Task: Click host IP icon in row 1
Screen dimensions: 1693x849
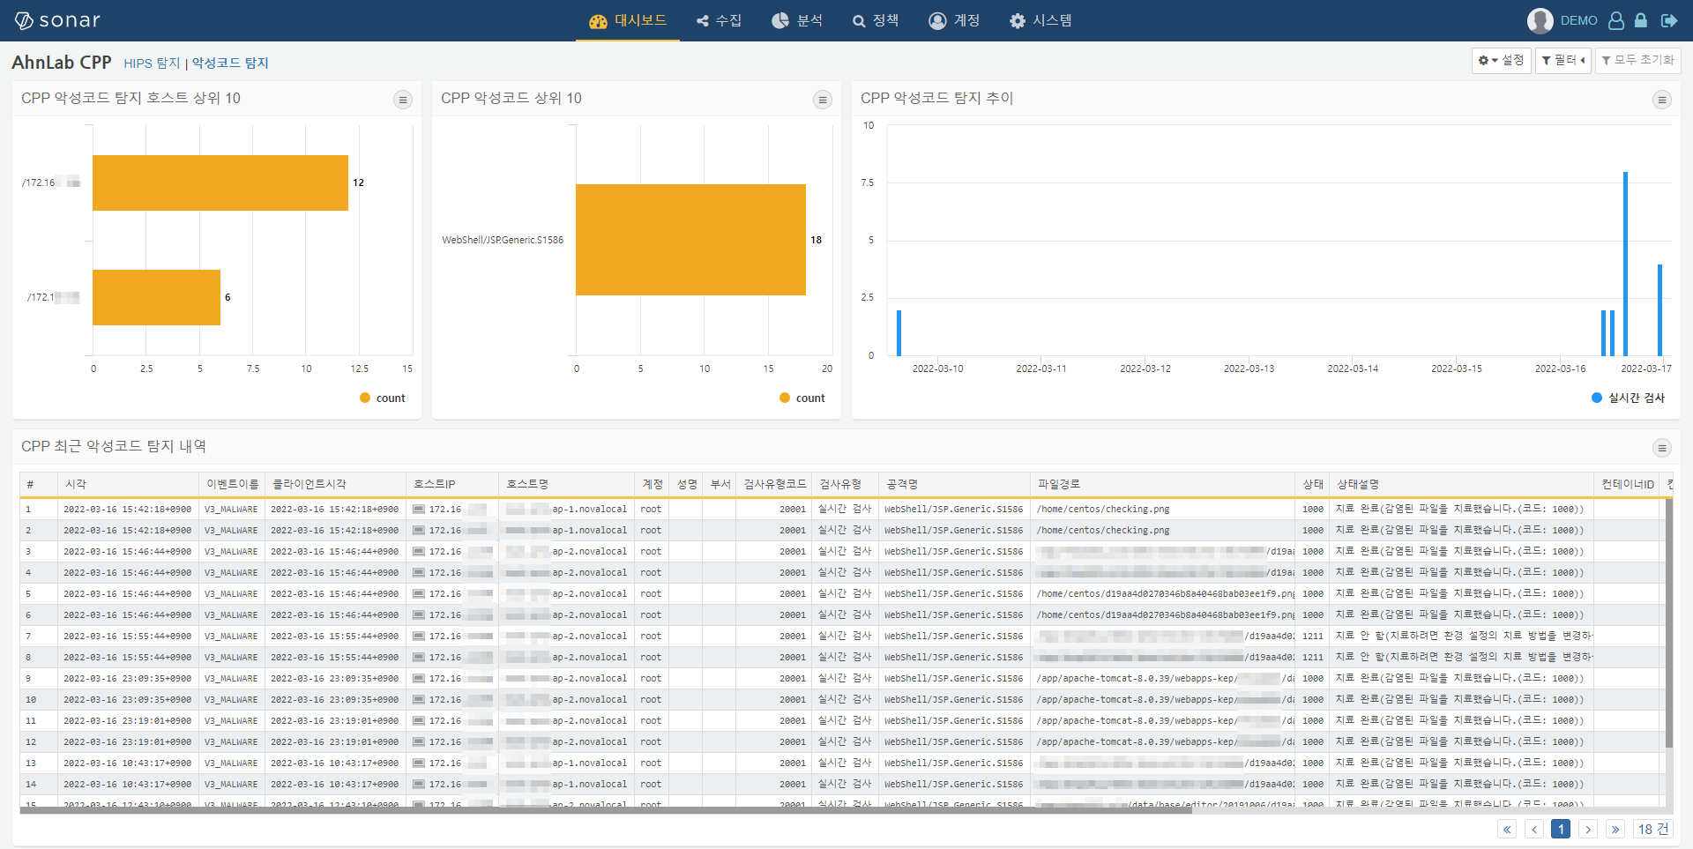Action: click(x=419, y=509)
